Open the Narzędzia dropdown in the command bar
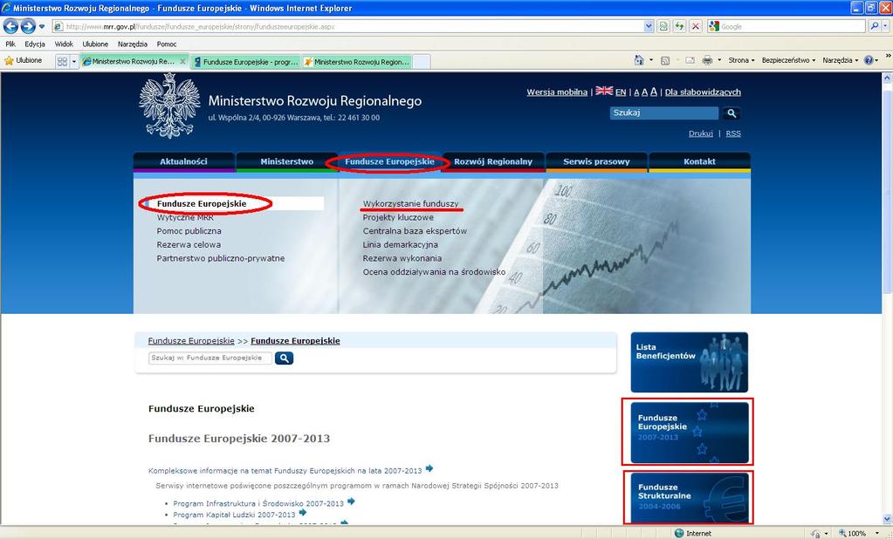This screenshot has width=893, height=539. 840,60
